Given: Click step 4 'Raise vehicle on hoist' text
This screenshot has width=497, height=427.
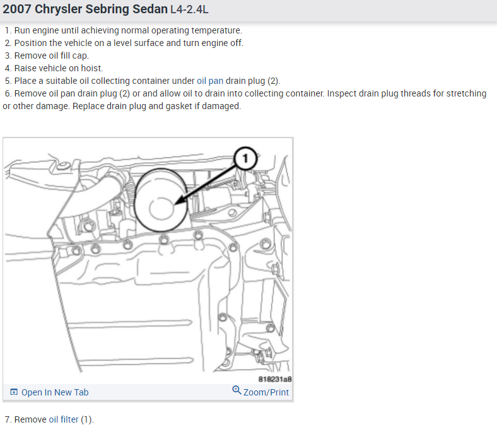Looking at the screenshot, I should point(54,69).
